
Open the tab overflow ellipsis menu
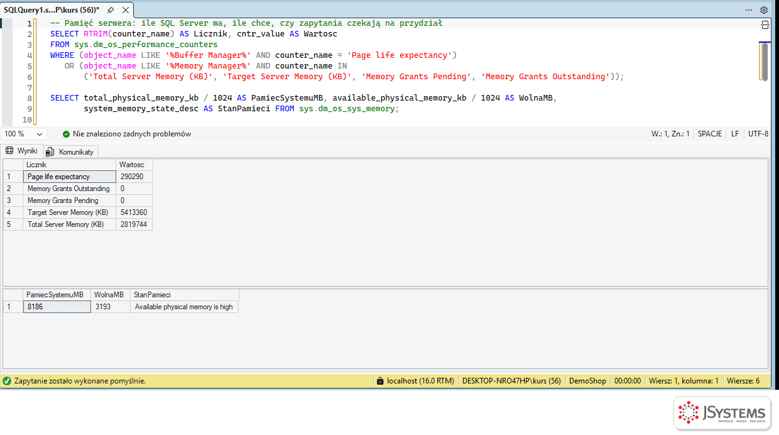click(749, 10)
